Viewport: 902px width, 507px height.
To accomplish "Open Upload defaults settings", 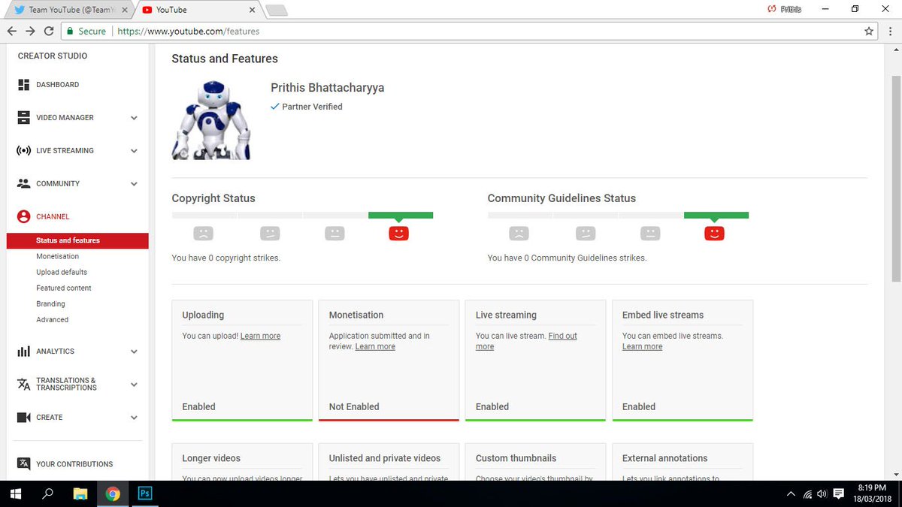I will point(62,272).
